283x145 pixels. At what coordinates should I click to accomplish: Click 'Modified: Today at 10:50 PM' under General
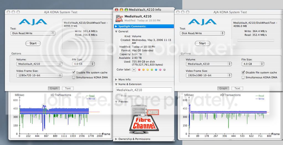(137, 47)
